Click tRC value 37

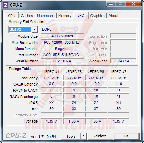[x=96, y=109]
